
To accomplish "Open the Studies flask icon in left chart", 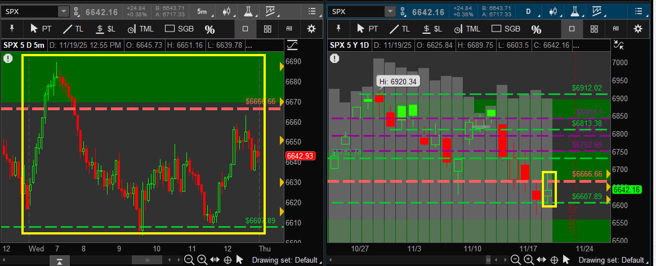I will pyautogui.click(x=249, y=11).
